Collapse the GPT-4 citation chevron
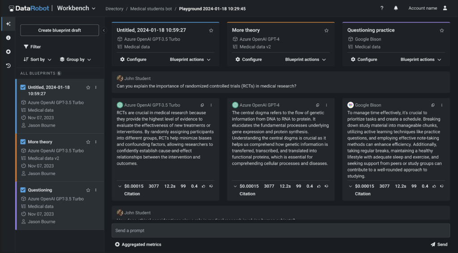This screenshot has width=458, height=253. [x=235, y=186]
